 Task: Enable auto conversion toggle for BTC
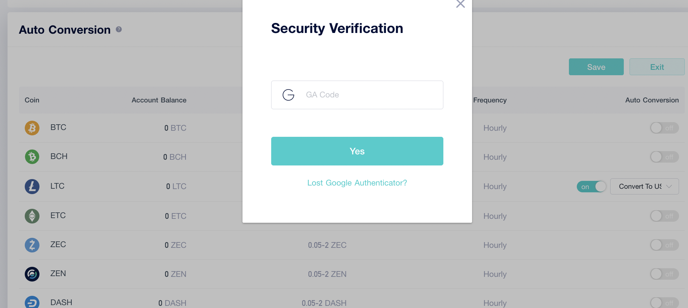click(664, 128)
